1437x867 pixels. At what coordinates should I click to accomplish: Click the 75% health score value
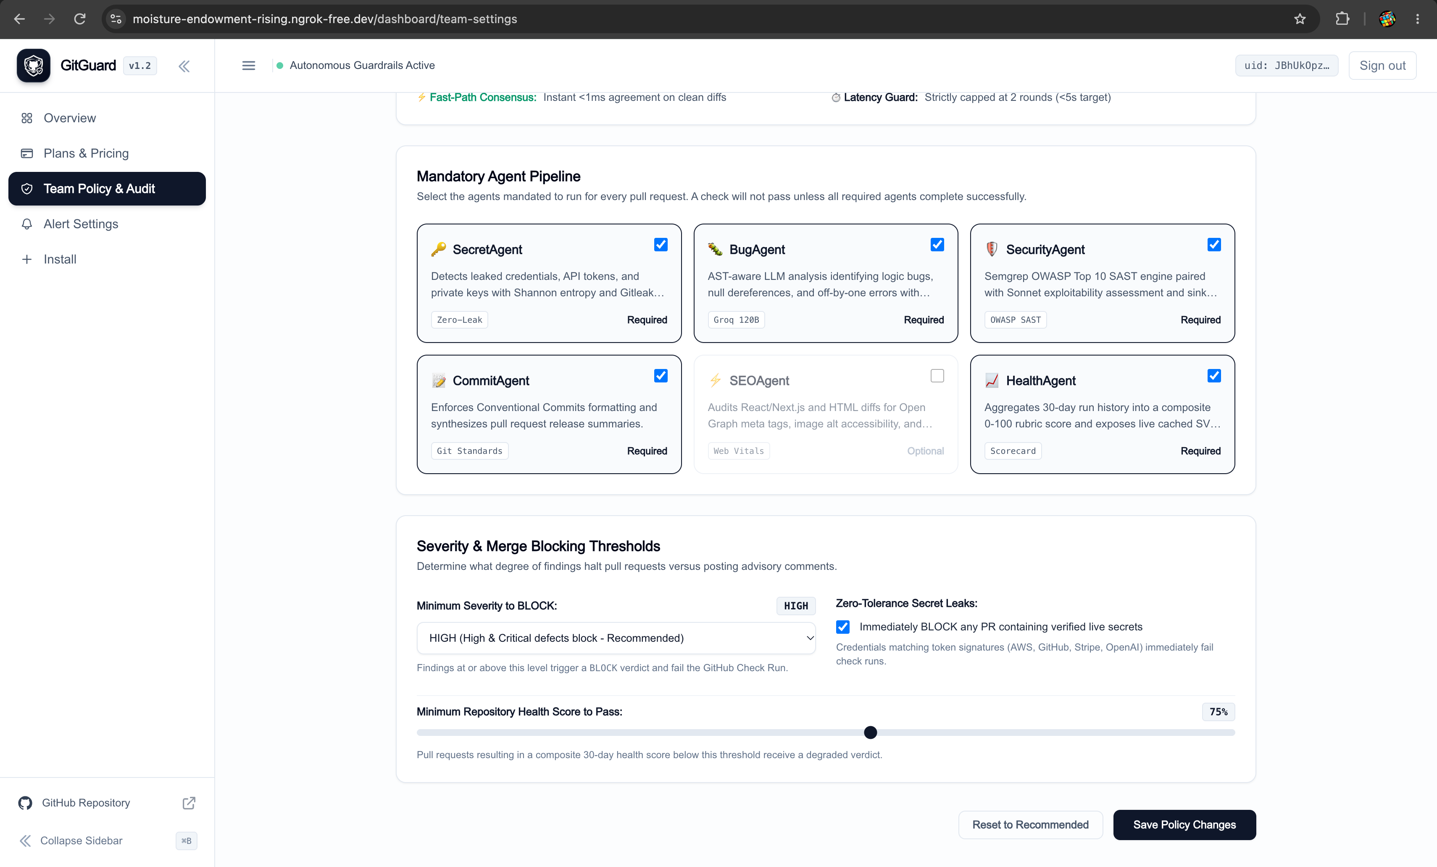1219,712
